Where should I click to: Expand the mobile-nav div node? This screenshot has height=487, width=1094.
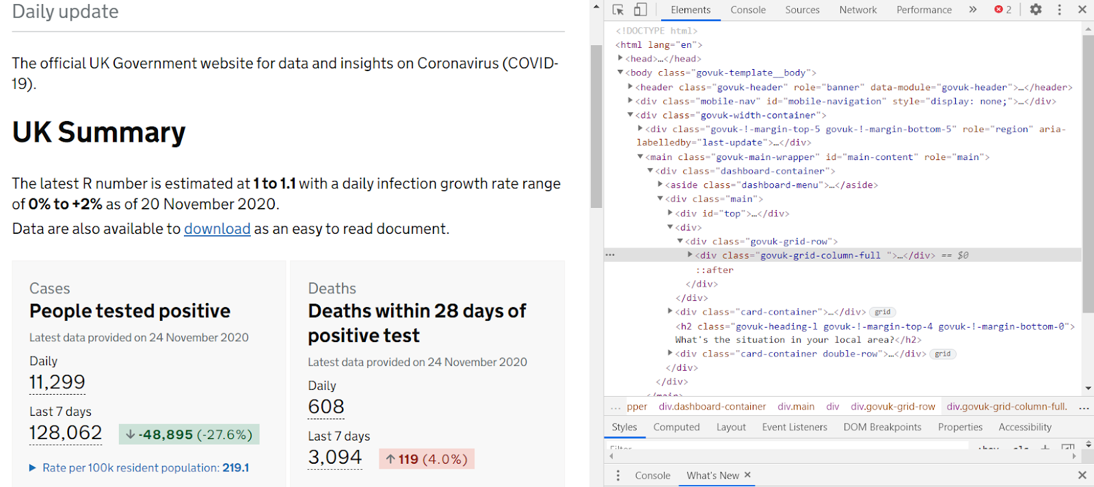coord(630,101)
